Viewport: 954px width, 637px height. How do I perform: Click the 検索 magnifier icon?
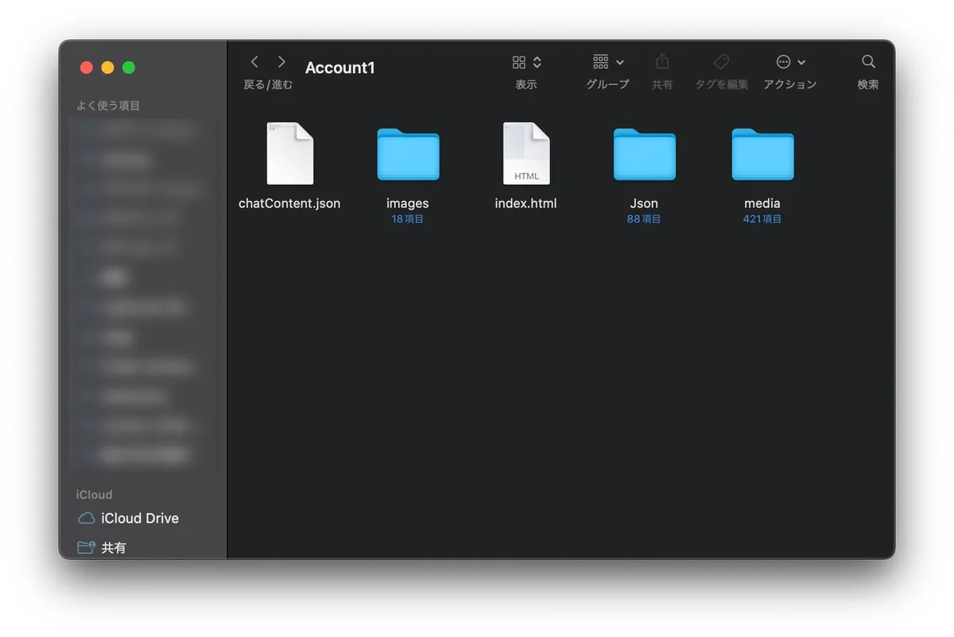(x=868, y=62)
